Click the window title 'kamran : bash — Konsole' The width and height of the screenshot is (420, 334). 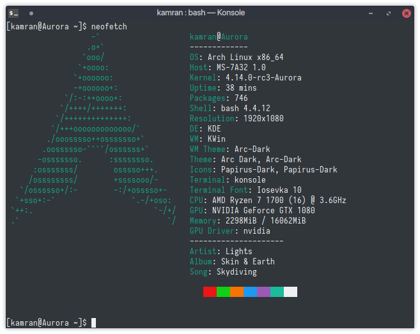point(201,13)
